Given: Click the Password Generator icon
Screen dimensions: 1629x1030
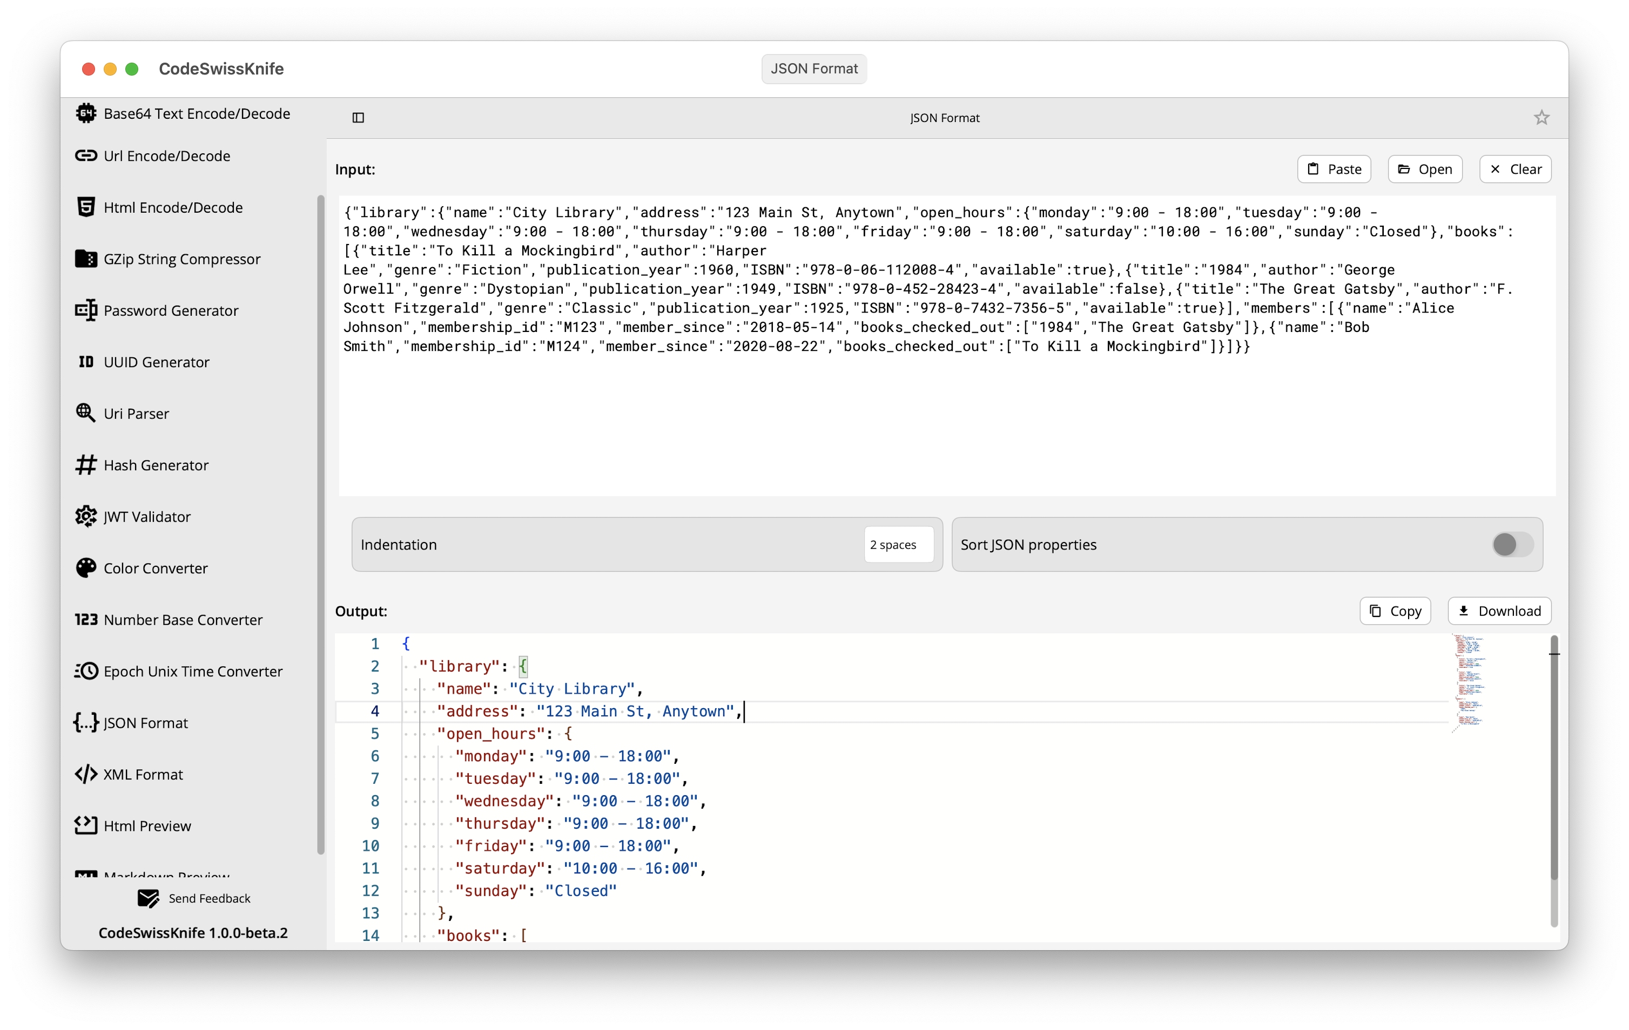Looking at the screenshot, I should [x=86, y=310].
